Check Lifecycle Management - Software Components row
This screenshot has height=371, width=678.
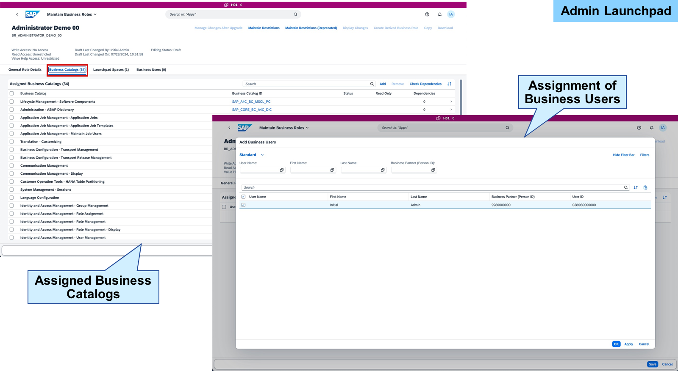pyautogui.click(x=12, y=102)
